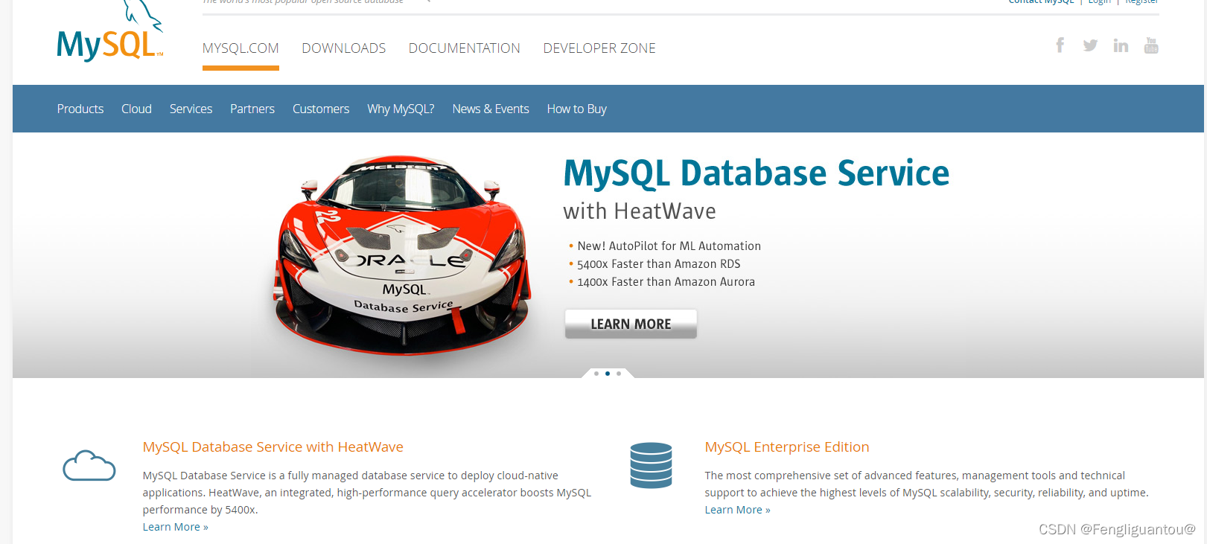Open MySQL Enterprise Edition heading link
This screenshot has width=1207, height=544.
(787, 447)
